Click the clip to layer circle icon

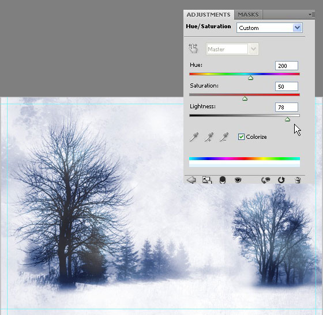(x=223, y=180)
